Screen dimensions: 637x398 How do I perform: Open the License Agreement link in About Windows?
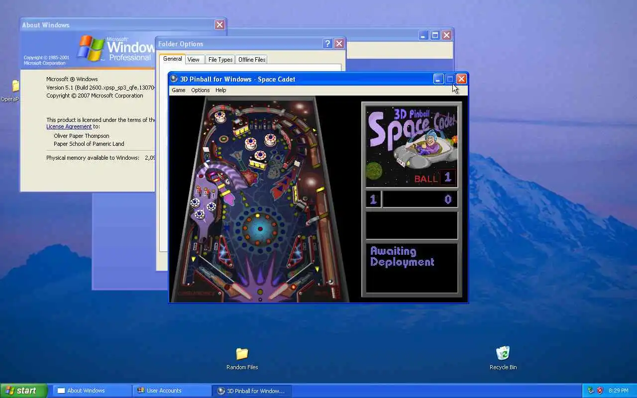[69, 126]
